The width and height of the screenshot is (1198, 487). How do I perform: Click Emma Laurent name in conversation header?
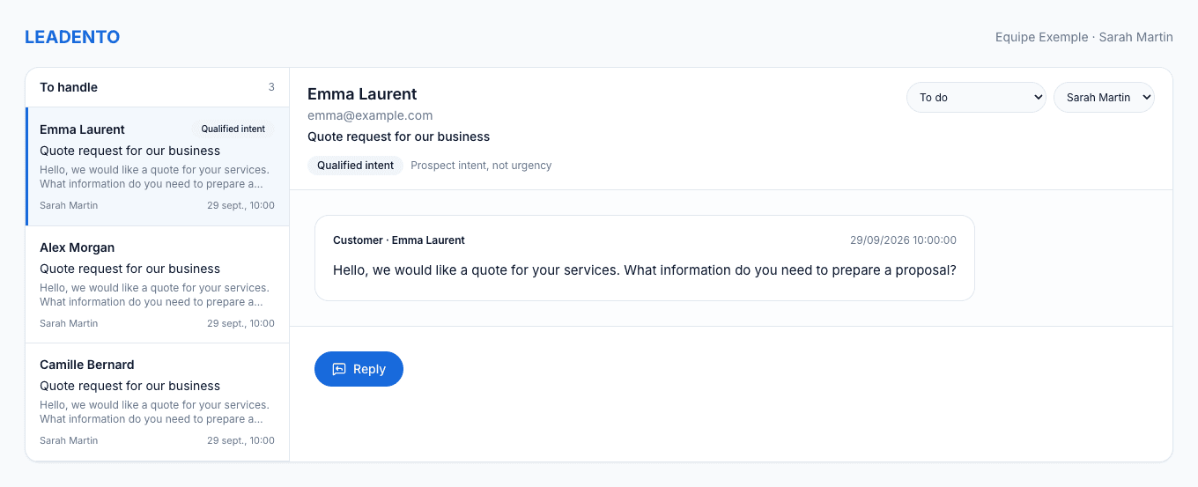click(362, 94)
